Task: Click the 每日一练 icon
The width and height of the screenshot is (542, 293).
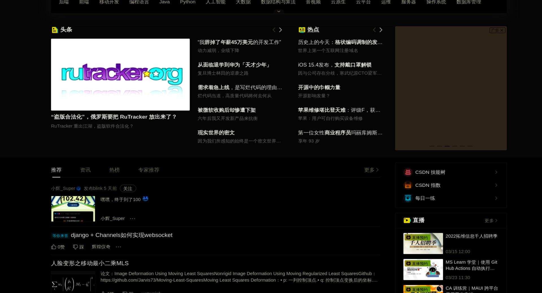Action: tap(408, 198)
